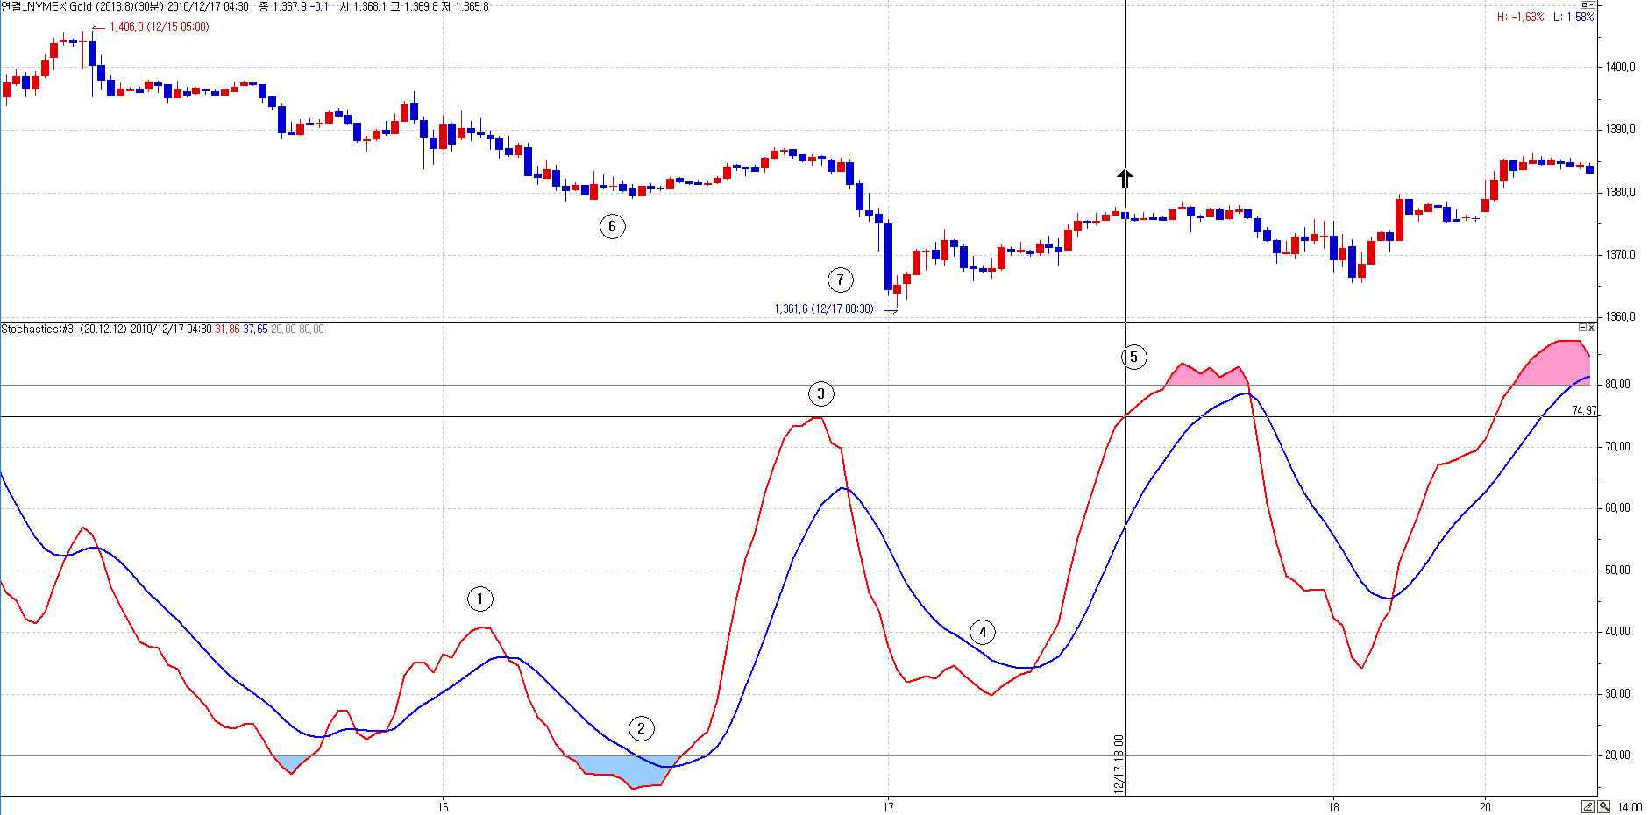
Task: Close the Stochastics indicator panel
Action: (1592, 328)
